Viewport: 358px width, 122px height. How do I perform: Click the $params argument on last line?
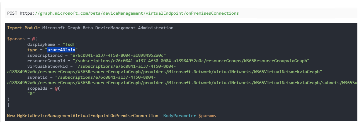coord(207,116)
